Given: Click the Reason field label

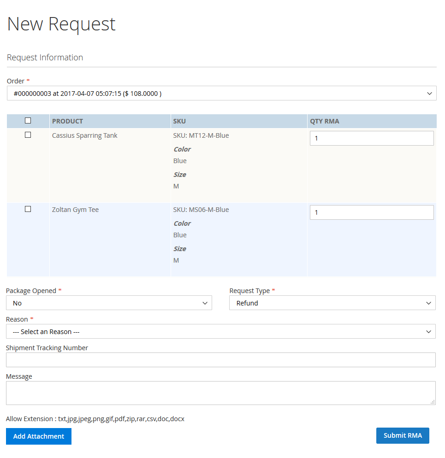Looking at the screenshot, I should pyautogui.click(x=17, y=319).
